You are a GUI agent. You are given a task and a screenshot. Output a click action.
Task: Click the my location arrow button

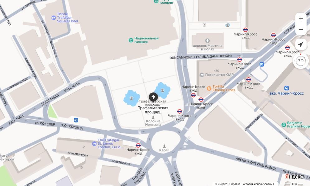tap(301, 45)
